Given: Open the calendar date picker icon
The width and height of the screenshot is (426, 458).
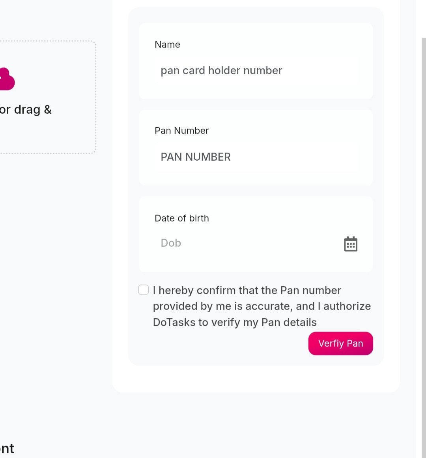Looking at the screenshot, I should [350, 244].
